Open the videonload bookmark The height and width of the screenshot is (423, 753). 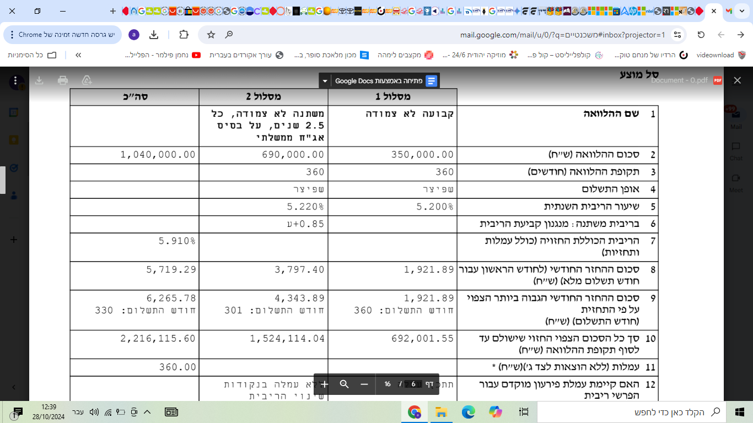pyautogui.click(x=721, y=55)
